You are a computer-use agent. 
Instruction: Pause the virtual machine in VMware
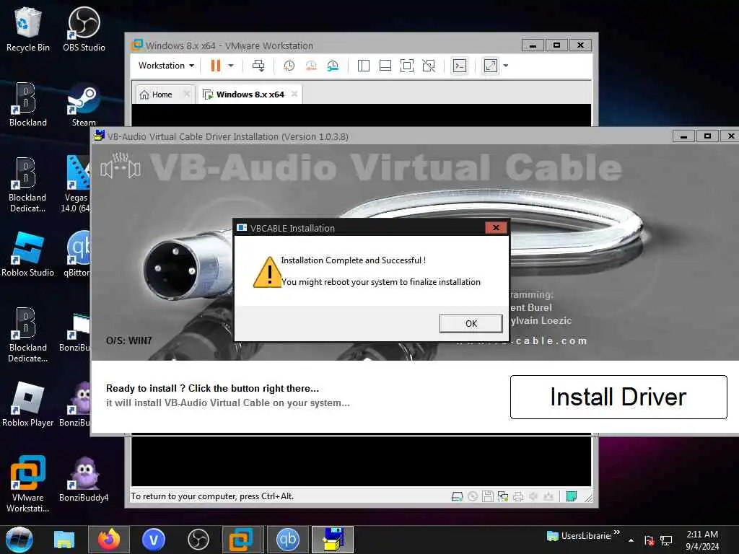tap(215, 66)
